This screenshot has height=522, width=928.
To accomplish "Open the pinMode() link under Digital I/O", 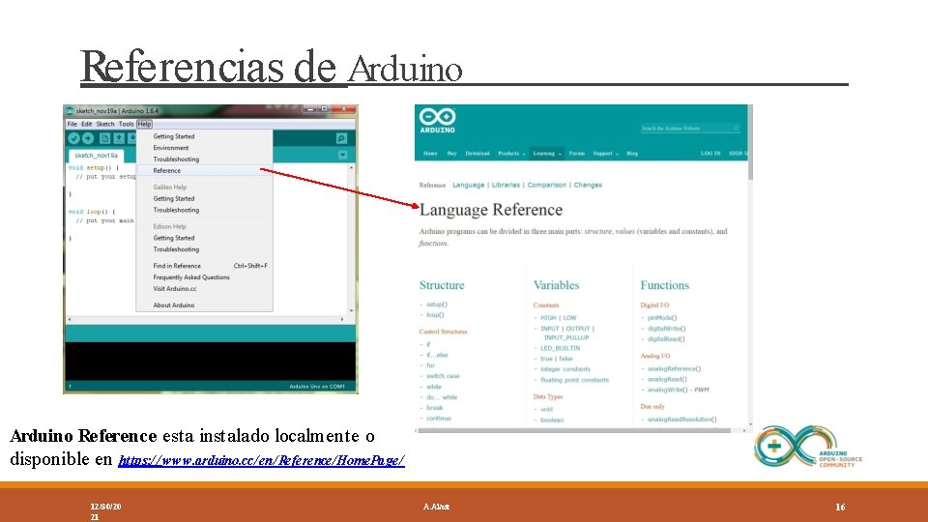I will point(662,318).
